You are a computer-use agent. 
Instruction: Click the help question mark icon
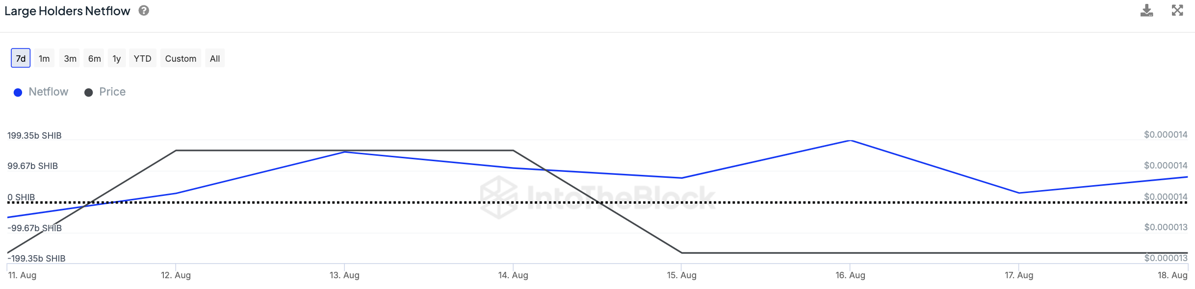click(x=144, y=10)
